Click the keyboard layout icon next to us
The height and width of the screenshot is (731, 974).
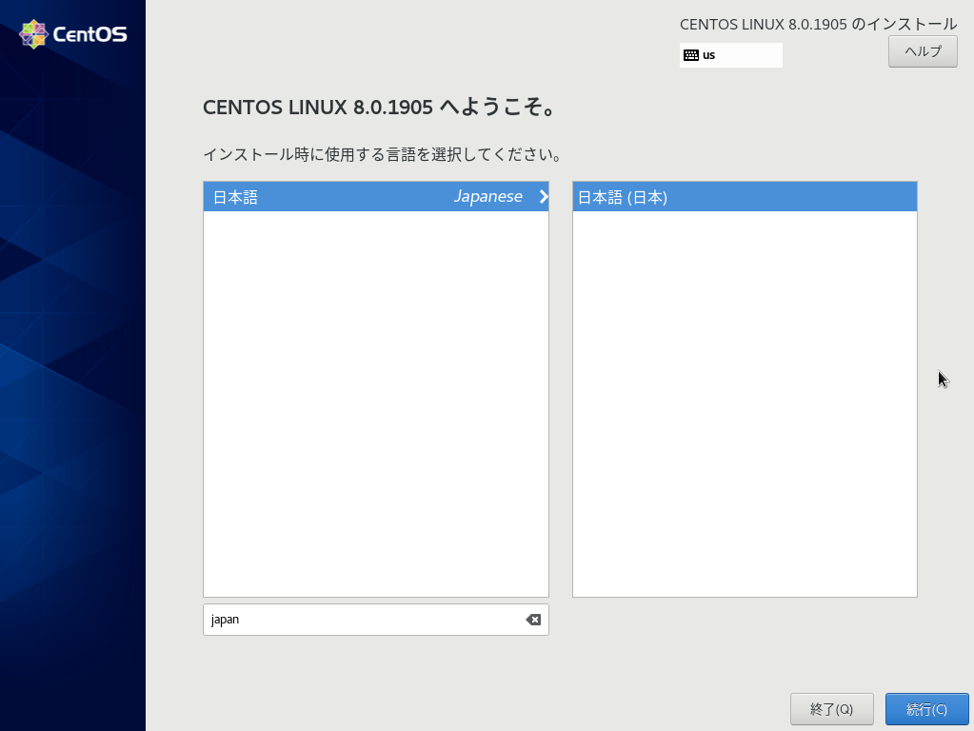[x=690, y=55]
